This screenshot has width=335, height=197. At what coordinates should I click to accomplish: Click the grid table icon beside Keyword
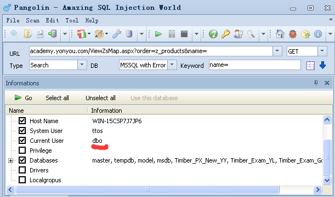pos(310,66)
